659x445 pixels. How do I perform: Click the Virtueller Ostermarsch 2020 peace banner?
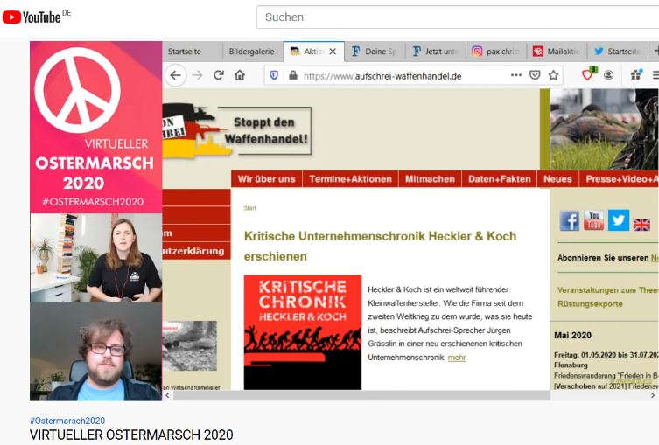(x=95, y=127)
